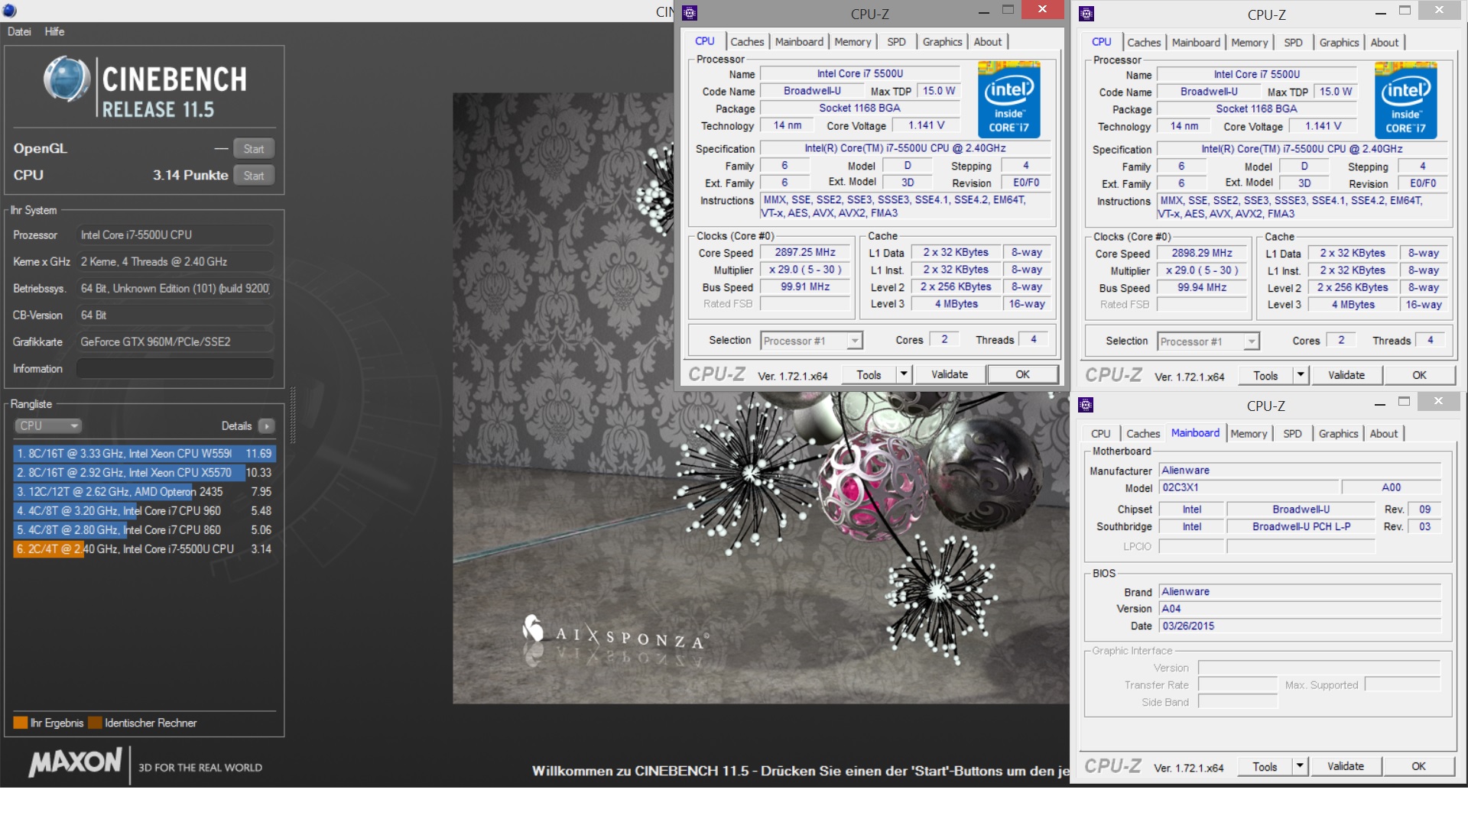Image resolution: width=1468 pixels, height=825 pixels.
Task: Click the Core Speed value 2897.25 MHz
Action: pos(805,252)
